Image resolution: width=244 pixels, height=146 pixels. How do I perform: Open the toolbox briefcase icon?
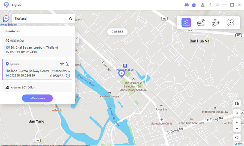click(194, 5)
